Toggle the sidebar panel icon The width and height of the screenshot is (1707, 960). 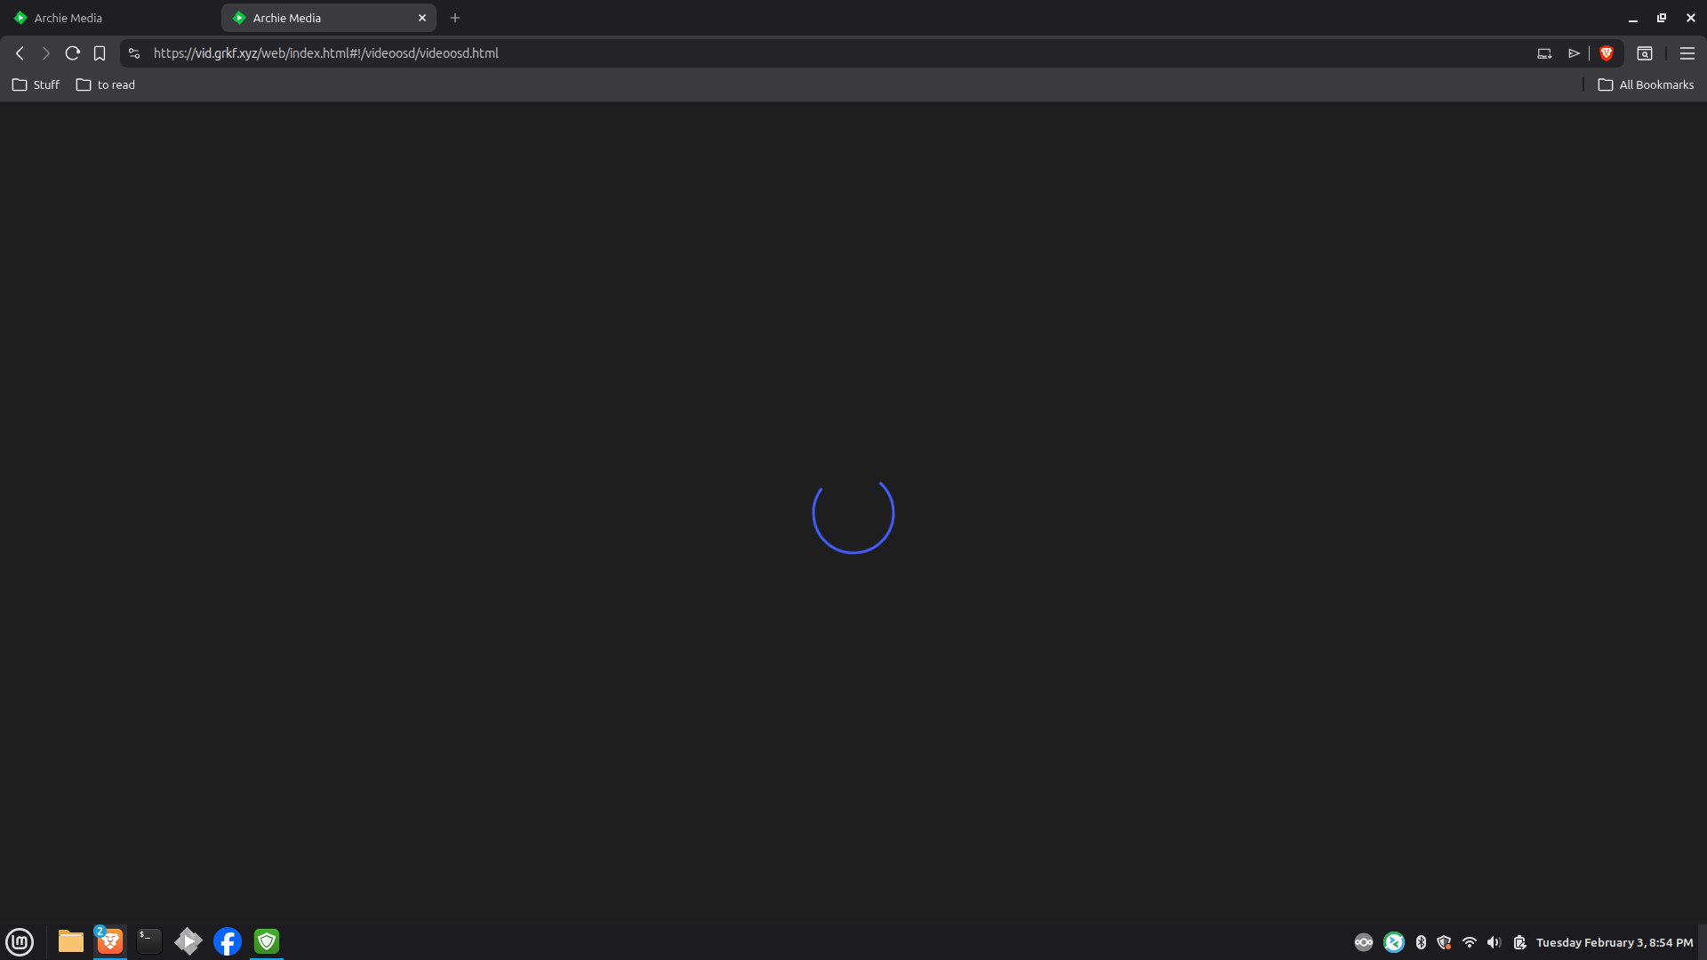pyautogui.click(x=1645, y=53)
